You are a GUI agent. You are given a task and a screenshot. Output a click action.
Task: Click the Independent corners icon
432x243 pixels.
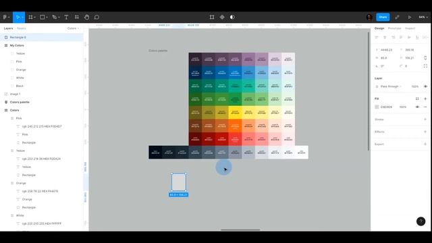[425, 66]
